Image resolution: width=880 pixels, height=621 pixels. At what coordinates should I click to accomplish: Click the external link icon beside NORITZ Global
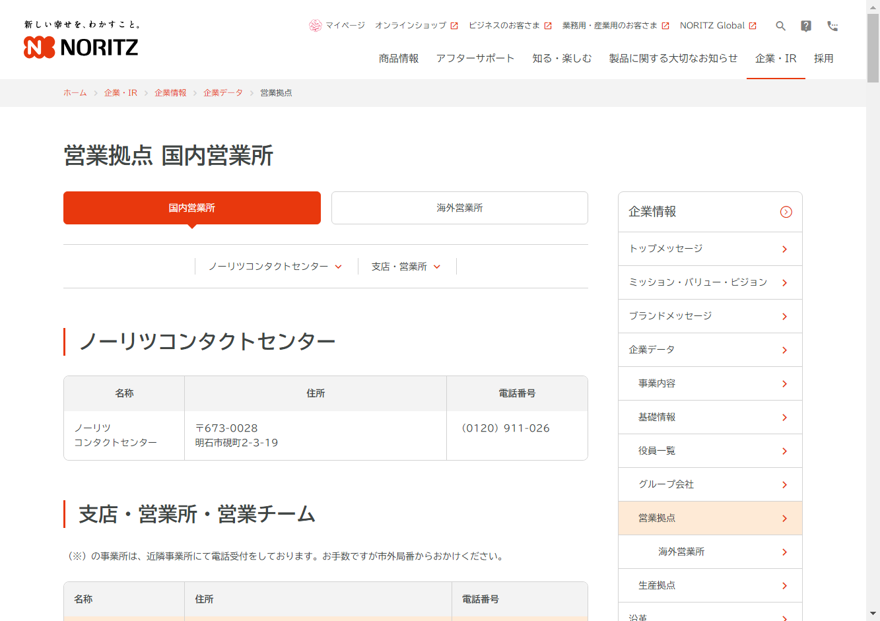(x=753, y=26)
